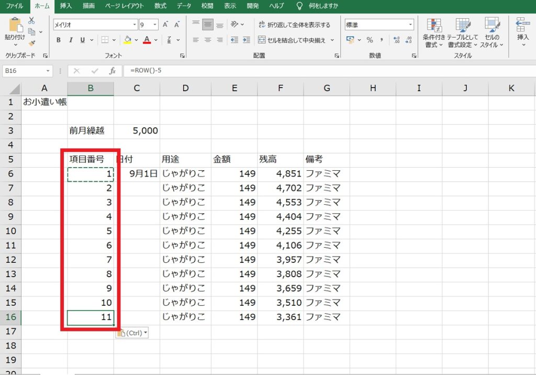536x375 pixels.
Task: Open alignment 配置 dialog launcher
Action: (x=337, y=56)
